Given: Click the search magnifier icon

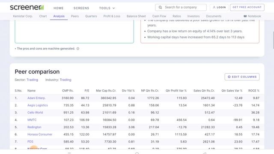Looking at the screenshot, I should tap(160, 7).
